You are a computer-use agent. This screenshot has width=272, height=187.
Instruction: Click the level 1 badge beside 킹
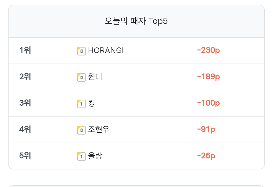[x=82, y=104]
